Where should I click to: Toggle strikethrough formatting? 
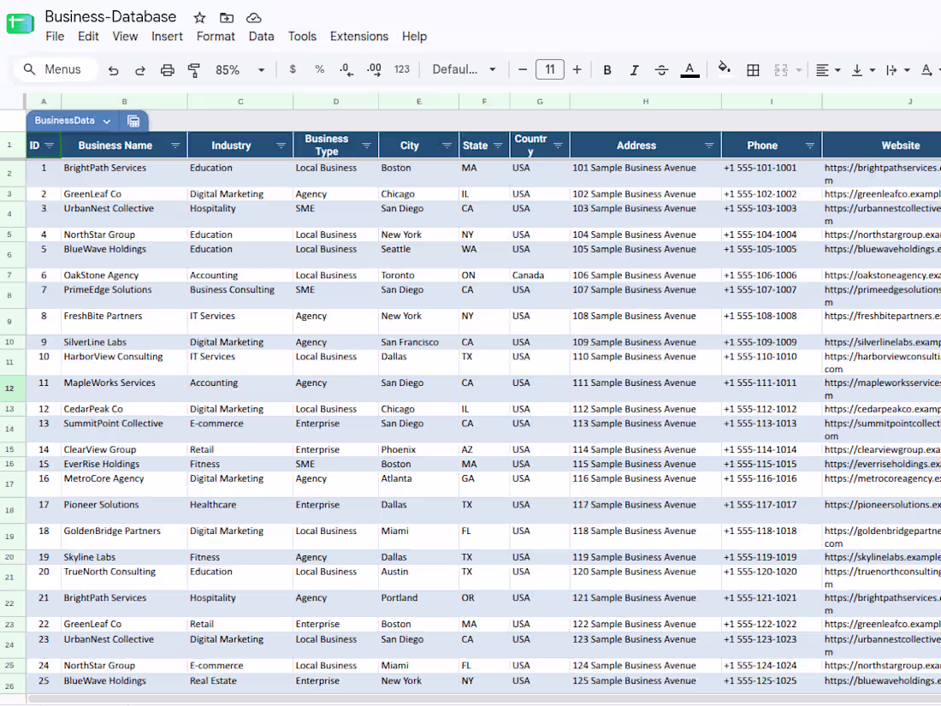pos(661,70)
